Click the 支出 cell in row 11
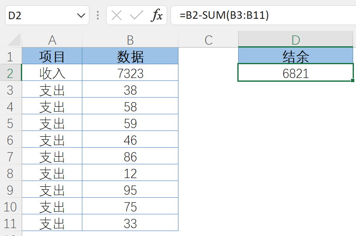 tap(52, 223)
